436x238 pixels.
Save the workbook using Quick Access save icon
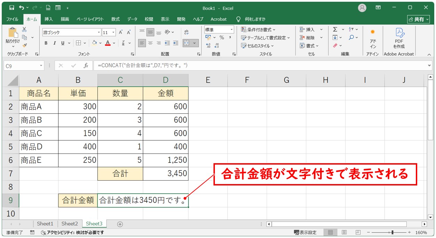pyautogui.click(x=12, y=7)
